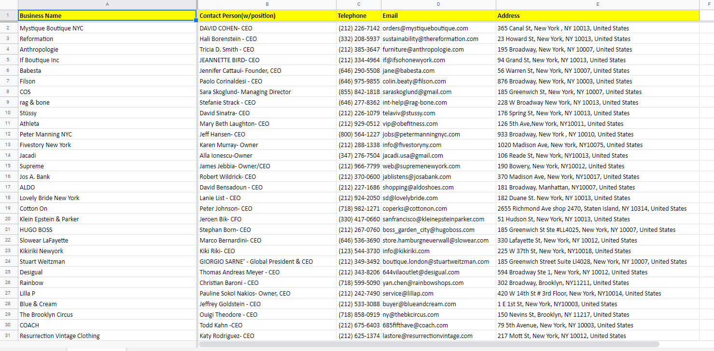Select the Jos A. Bank cell
The height and width of the screenshot is (351, 714).
point(107,176)
